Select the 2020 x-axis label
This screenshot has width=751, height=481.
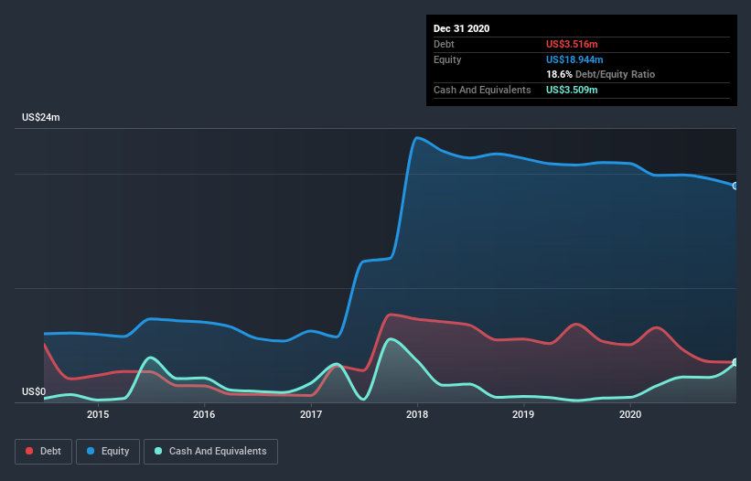[x=630, y=414]
